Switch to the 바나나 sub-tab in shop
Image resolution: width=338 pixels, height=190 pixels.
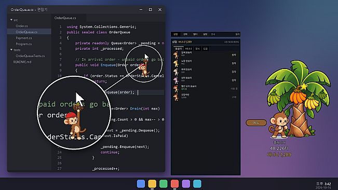click(x=188, y=49)
